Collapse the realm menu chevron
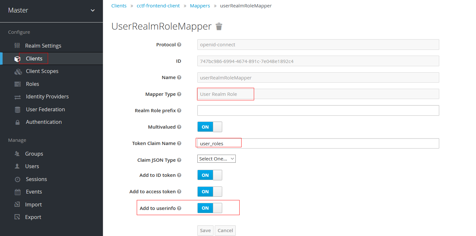The width and height of the screenshot is (476, 236). tap(93, 10)
